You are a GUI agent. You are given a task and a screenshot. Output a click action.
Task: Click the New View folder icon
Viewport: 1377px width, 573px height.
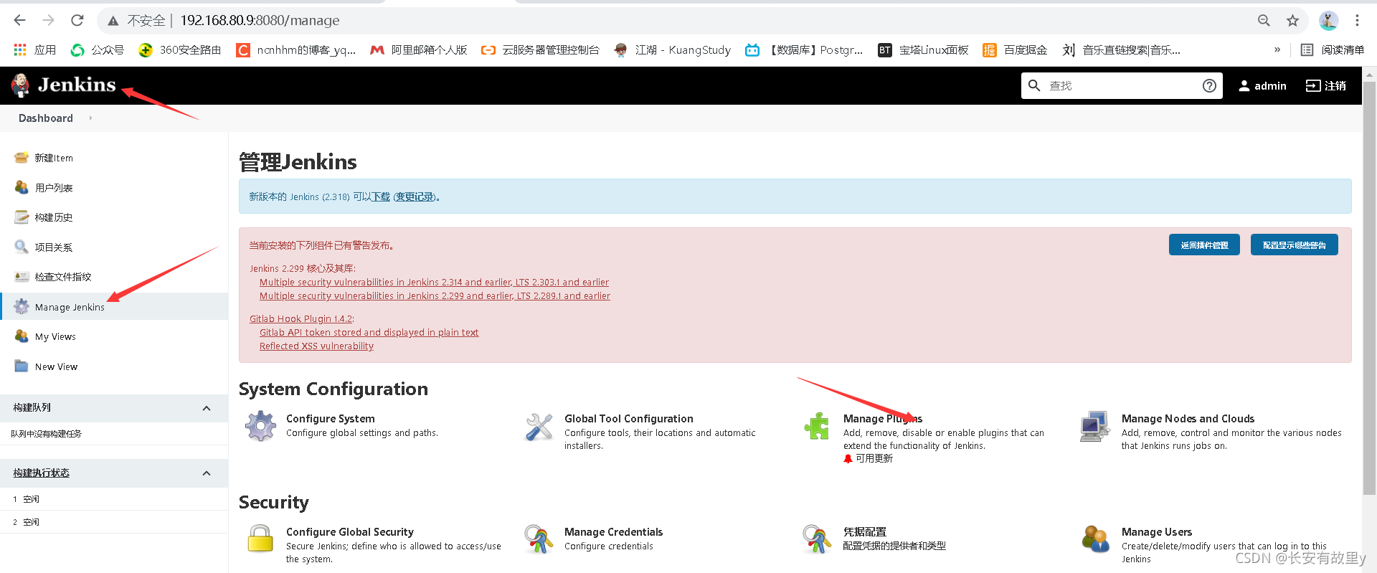[22, 366]
